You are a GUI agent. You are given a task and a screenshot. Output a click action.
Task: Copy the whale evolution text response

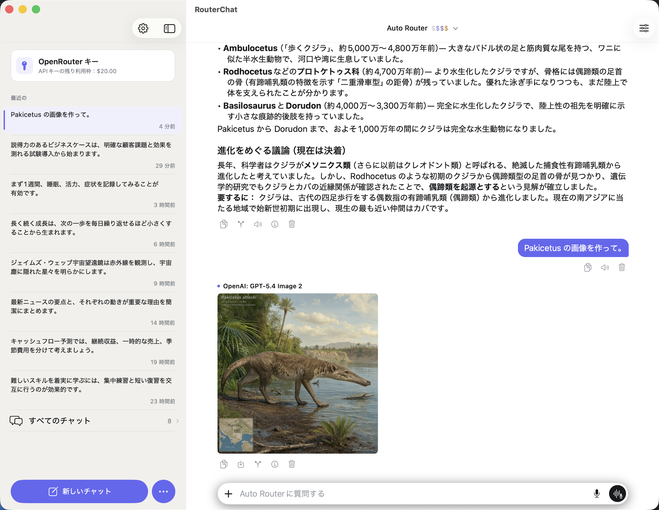coord(224,224)
